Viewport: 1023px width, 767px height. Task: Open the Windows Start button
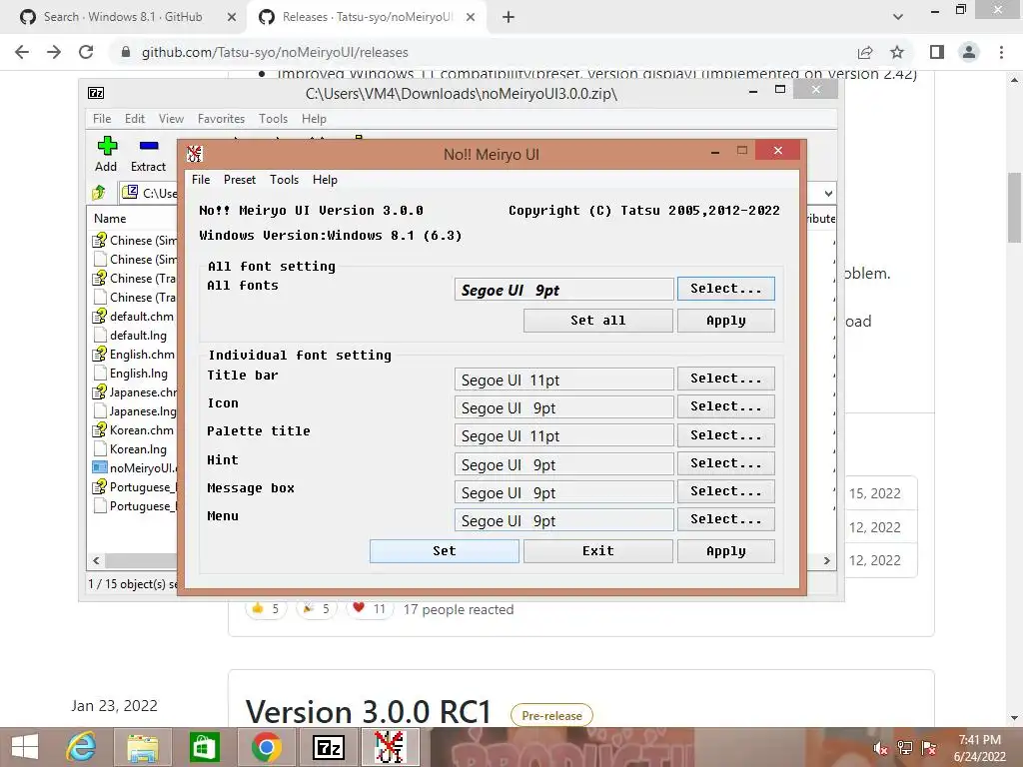point(25,747)
